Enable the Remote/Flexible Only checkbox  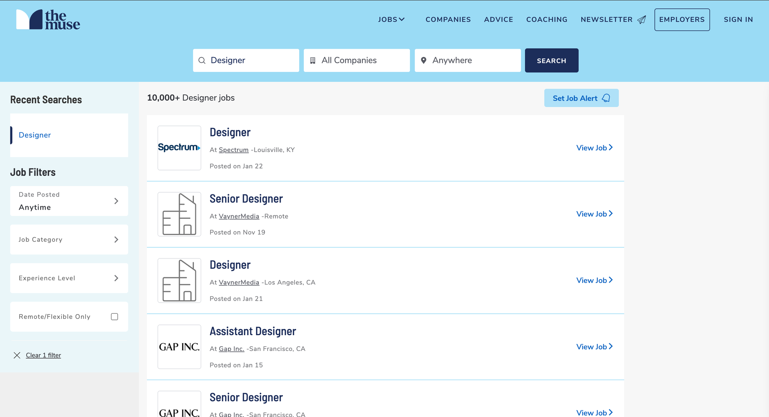(x=114, y=317)
